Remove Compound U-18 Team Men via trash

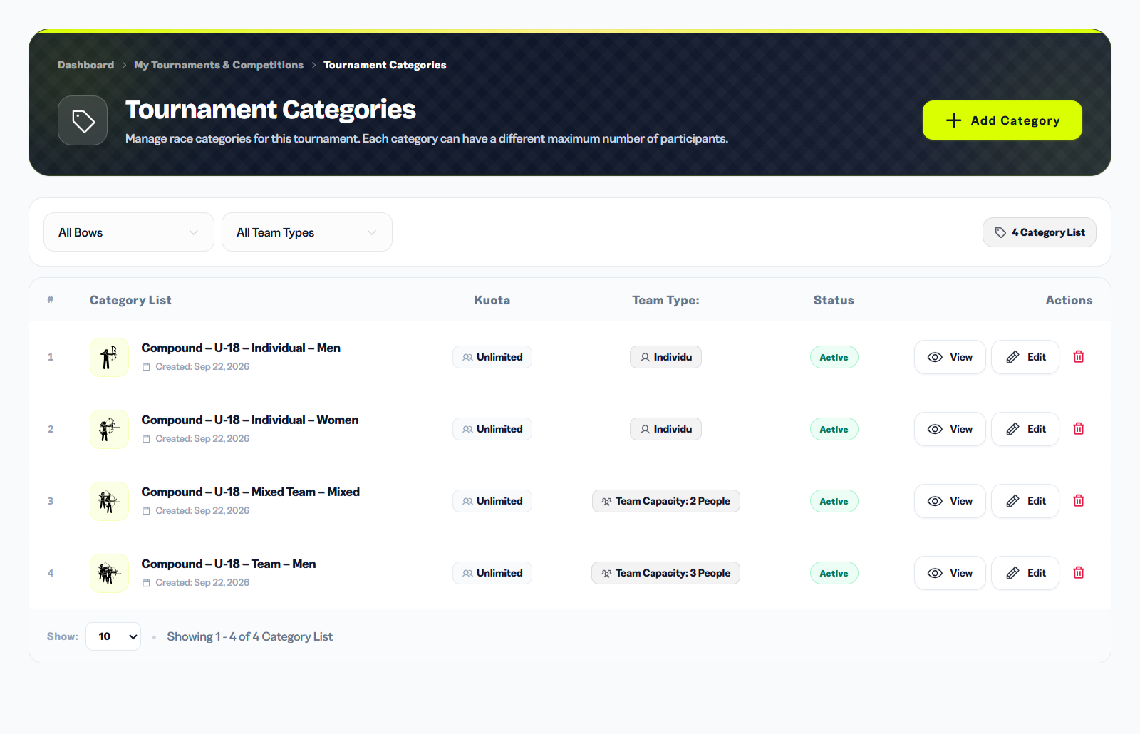[x=1079, y=573]
